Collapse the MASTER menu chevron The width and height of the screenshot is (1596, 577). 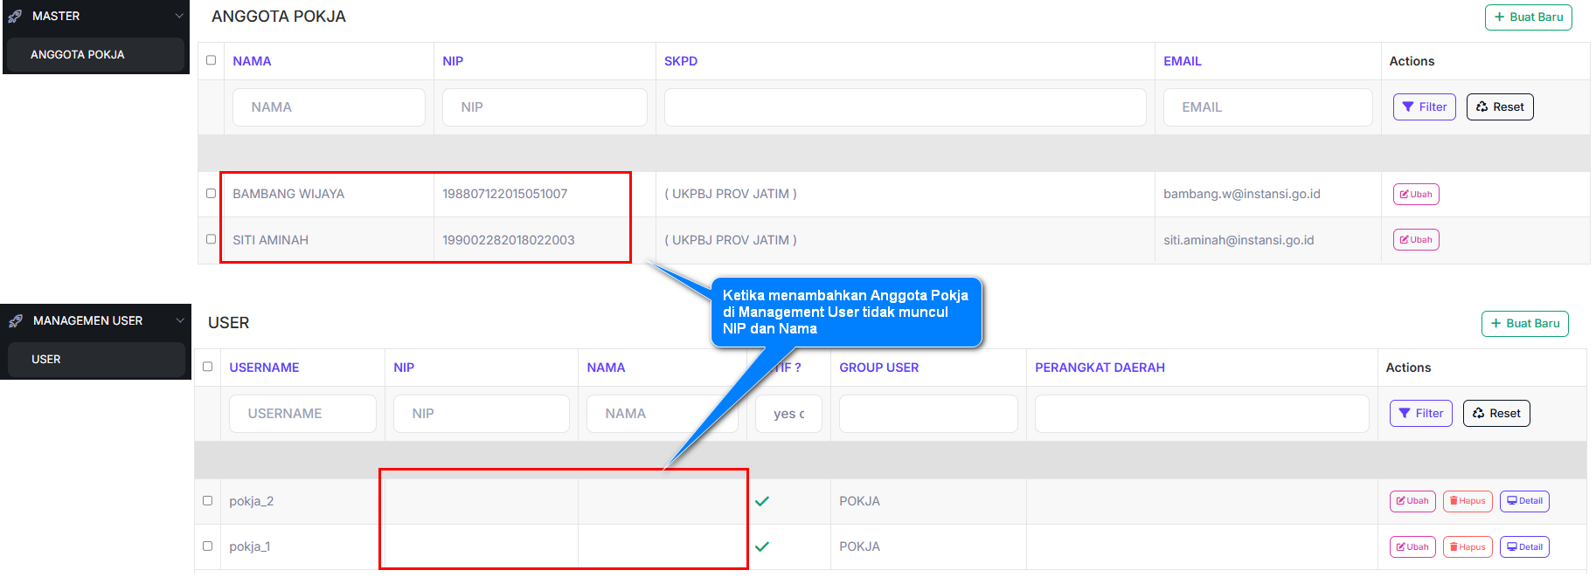pos(179,16)
